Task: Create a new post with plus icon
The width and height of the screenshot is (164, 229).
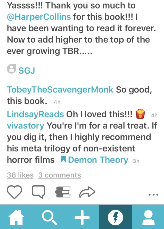Action: 82,217
